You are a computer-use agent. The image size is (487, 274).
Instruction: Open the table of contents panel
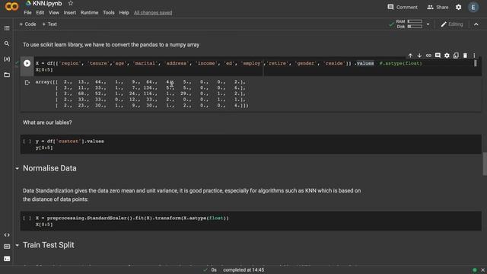(7, 28)
